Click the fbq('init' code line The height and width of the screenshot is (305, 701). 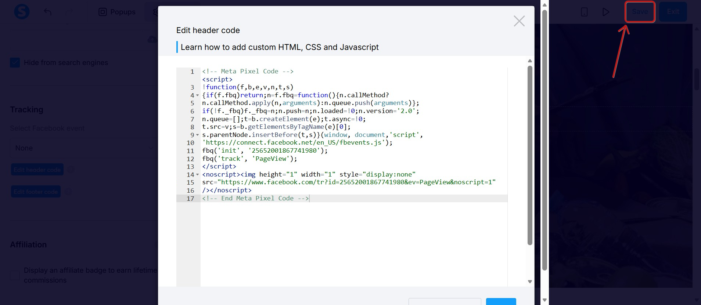(x=265, y=150)
